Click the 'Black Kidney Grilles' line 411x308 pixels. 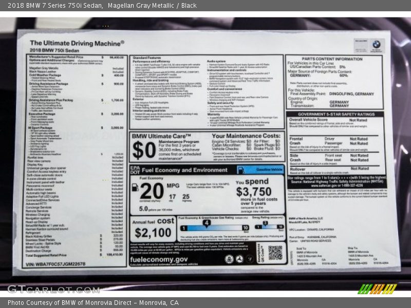tap(74, 236)
